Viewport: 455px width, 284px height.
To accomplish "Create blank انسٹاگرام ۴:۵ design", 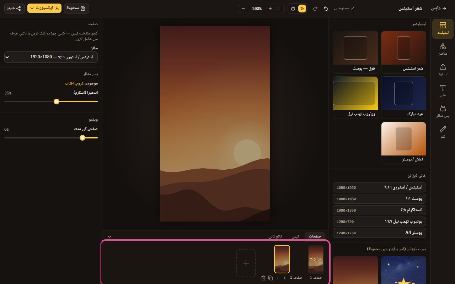I will pos(379,210).
